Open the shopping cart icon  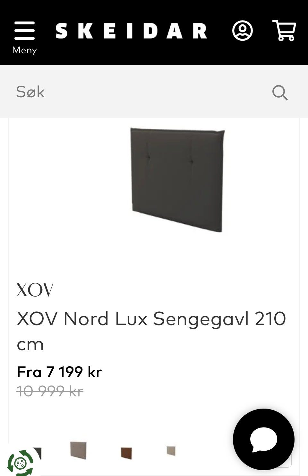point(284,30)
